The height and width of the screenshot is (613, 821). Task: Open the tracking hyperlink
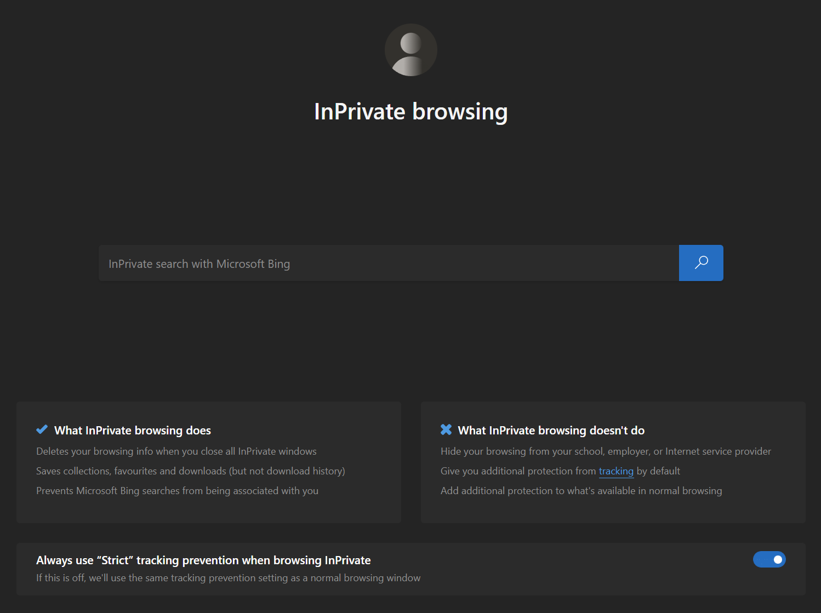615,471
